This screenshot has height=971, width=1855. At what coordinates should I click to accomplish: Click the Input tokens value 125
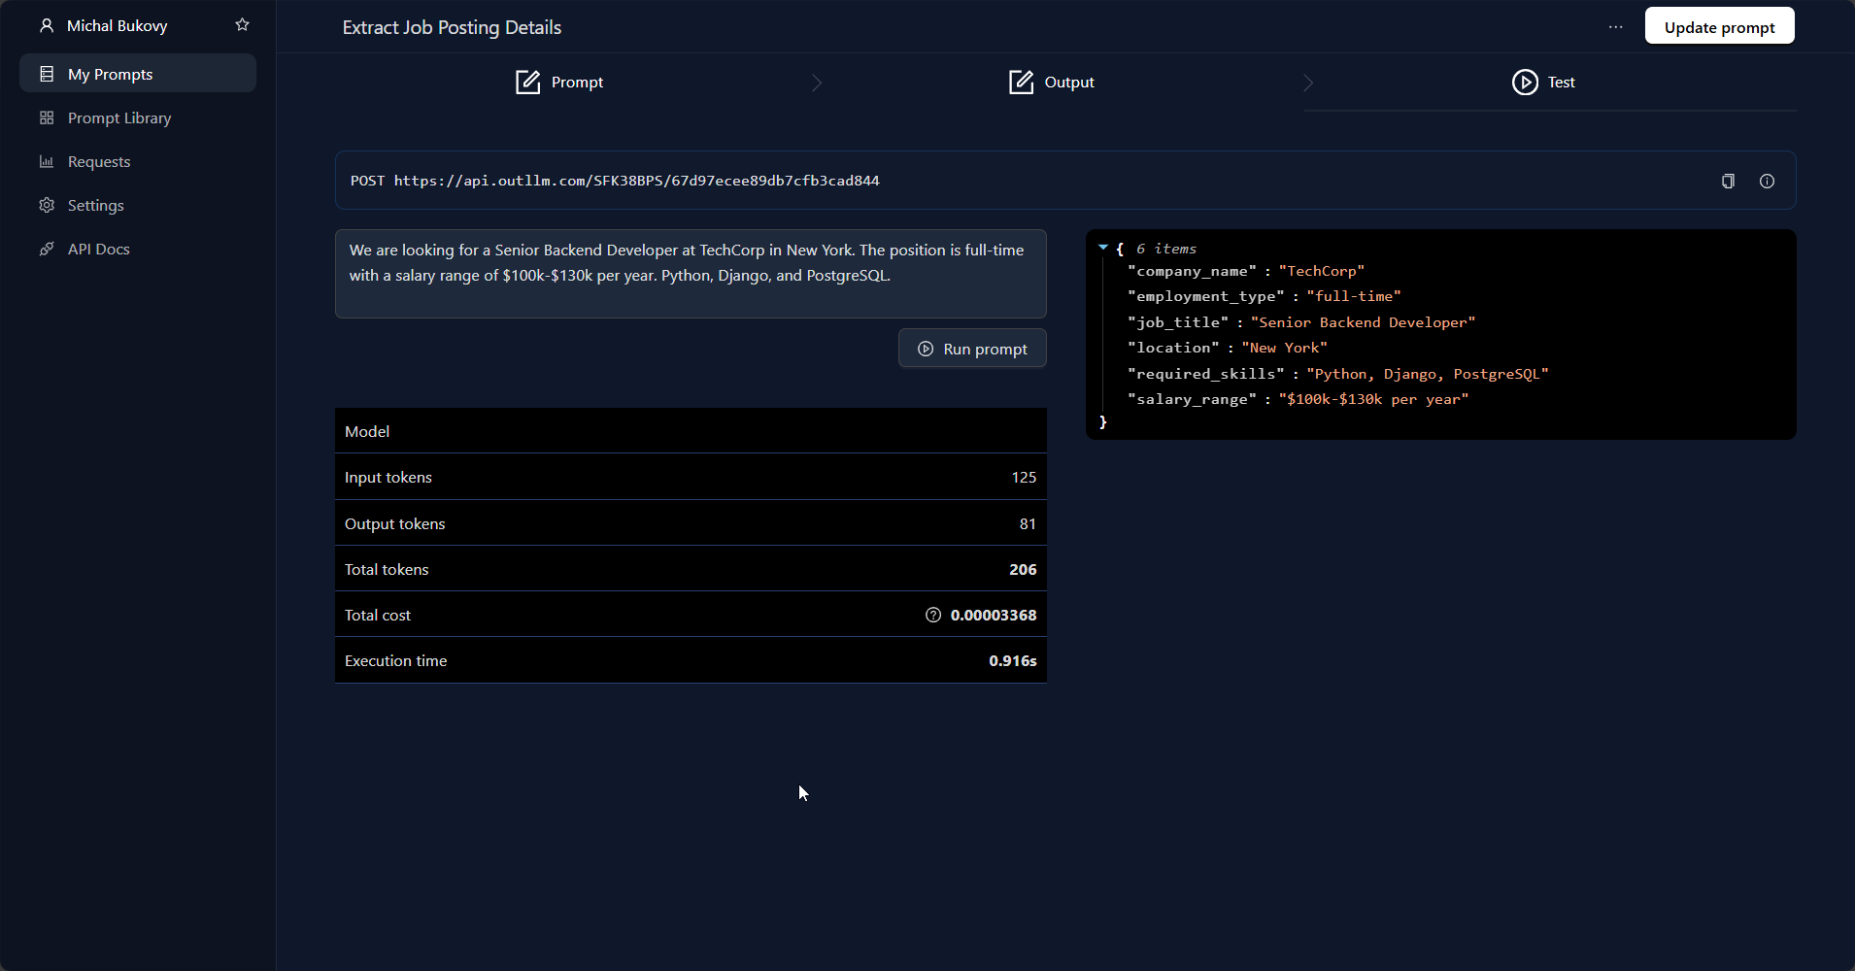(1024, 477)
